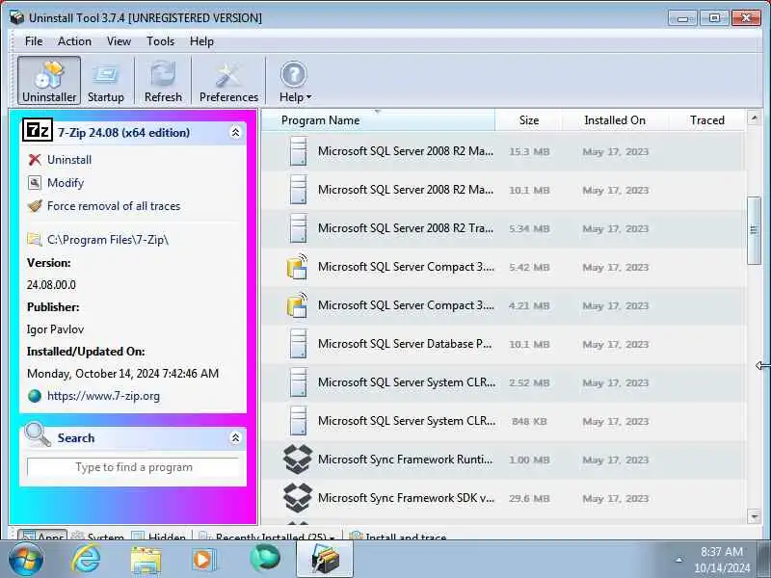Click icon of SQL Server 2008 R2 15.3 MB
Screen dimensions: 771x578
click(299, 151)
